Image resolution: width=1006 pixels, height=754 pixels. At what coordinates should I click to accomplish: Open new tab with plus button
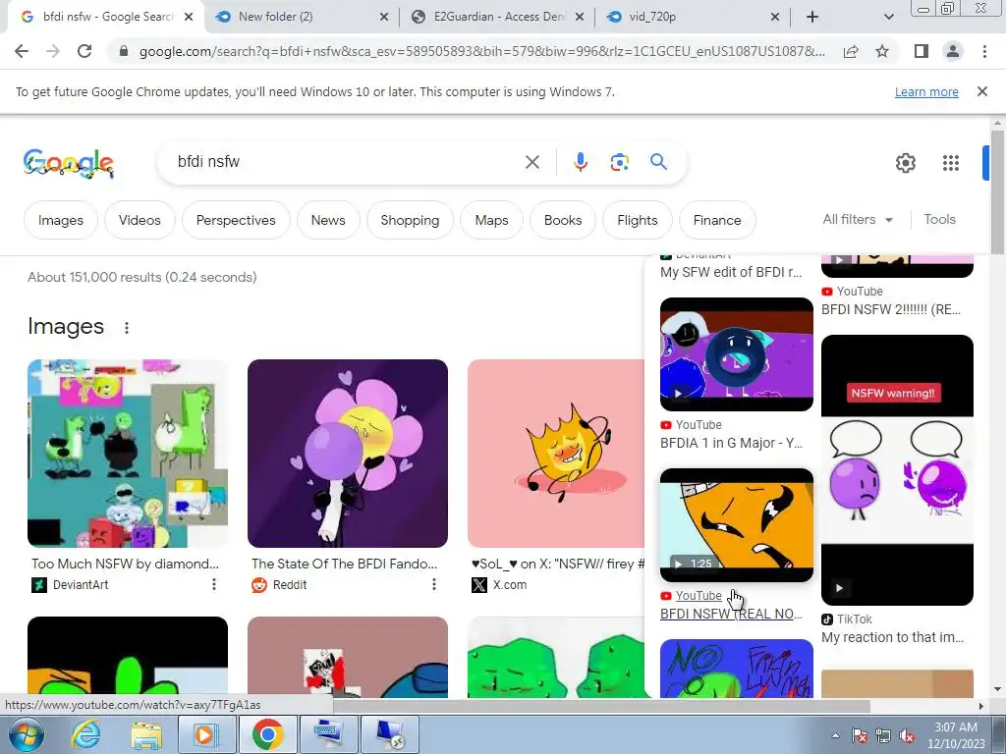point(812,17)
